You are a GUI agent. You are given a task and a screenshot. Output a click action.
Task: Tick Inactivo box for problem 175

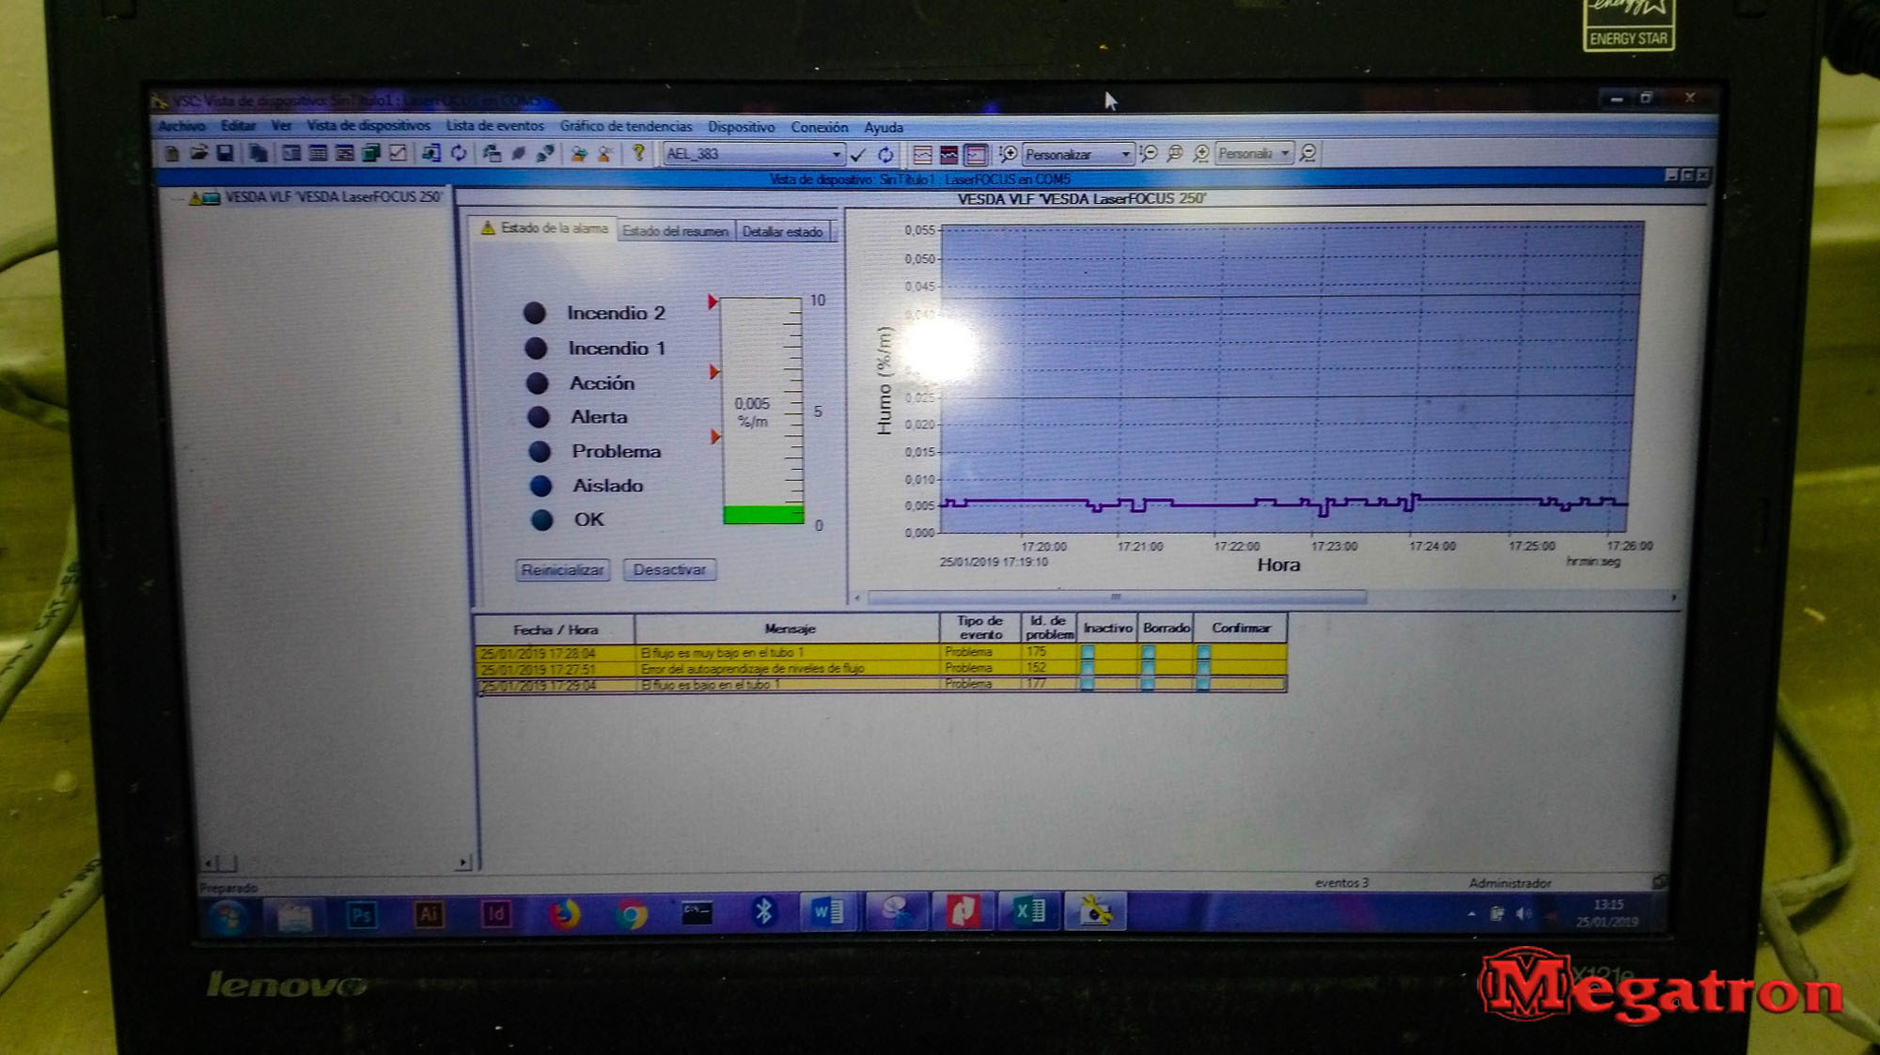(x=1088, y=652)
